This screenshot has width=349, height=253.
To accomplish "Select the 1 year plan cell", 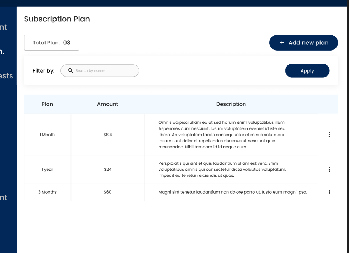I will click(47, 169).
